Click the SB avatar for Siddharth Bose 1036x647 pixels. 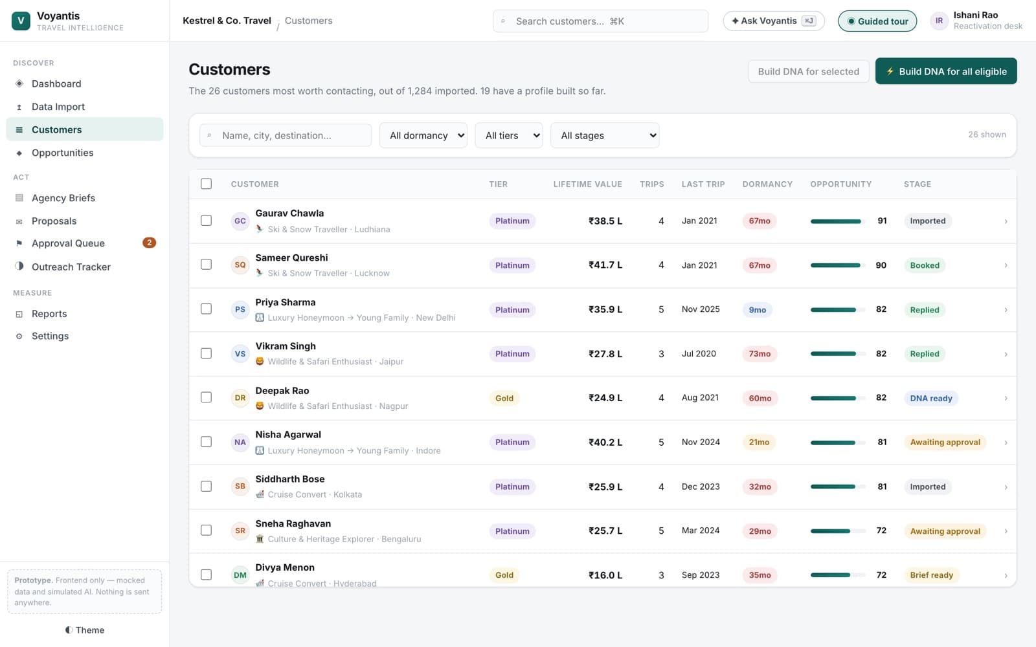pyautogui.click(x=240, y=486)
